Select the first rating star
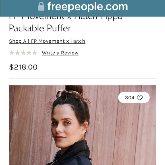This screenshot has height=165, width=165. click(x=12, y=53)
